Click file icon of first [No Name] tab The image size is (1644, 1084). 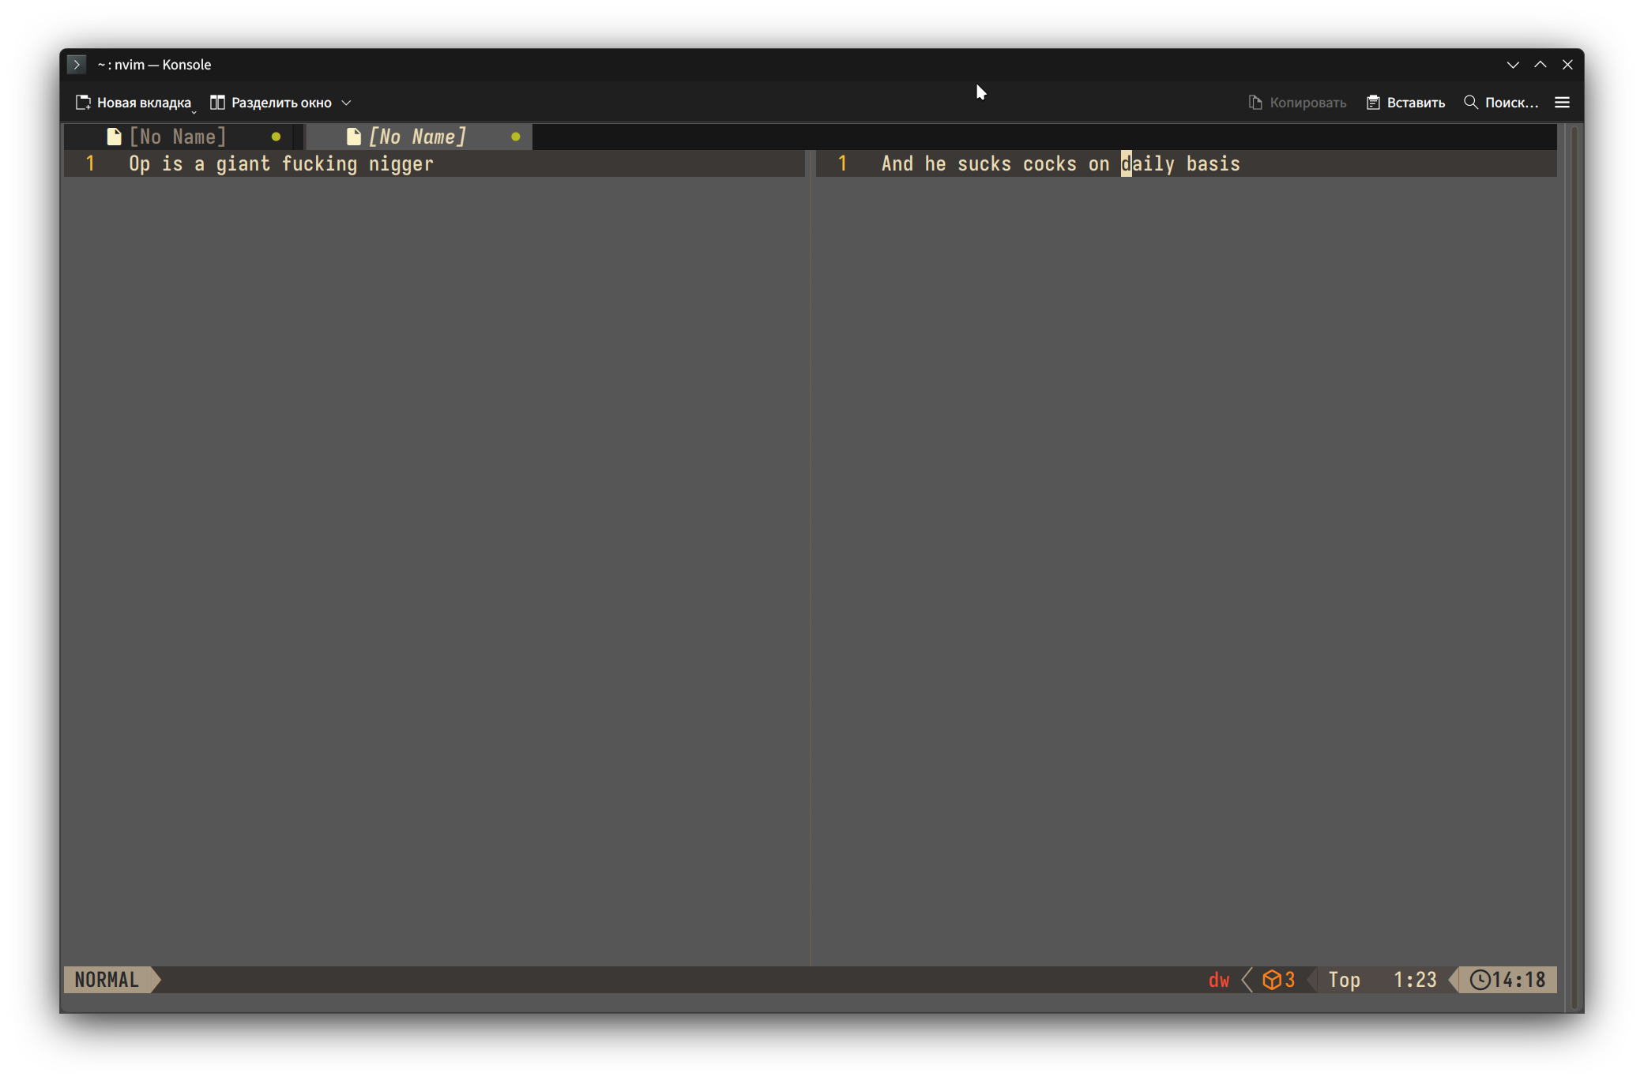coord(114,137)
